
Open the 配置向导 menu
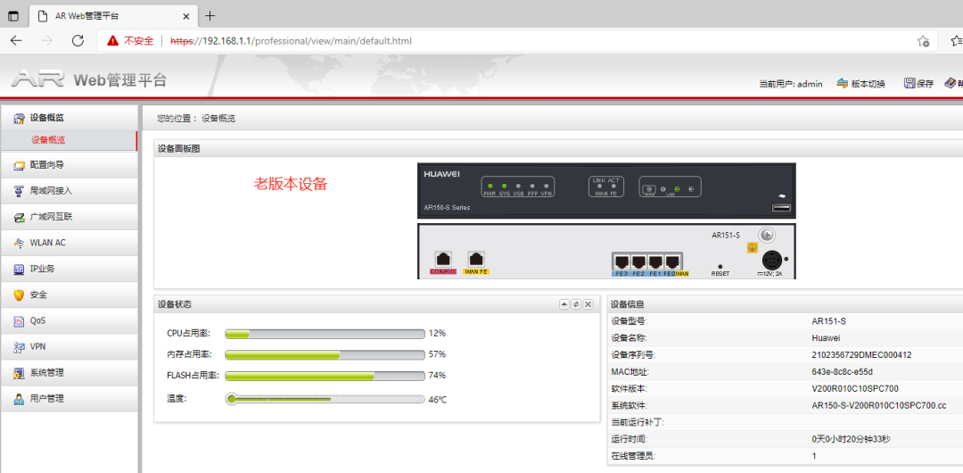coord(69,165)
